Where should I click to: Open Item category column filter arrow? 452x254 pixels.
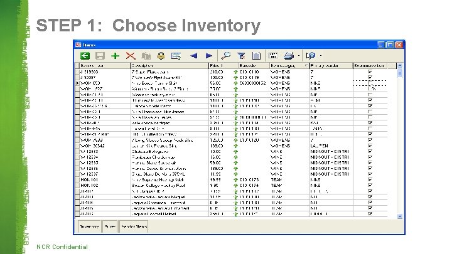(x=306, y=66)
